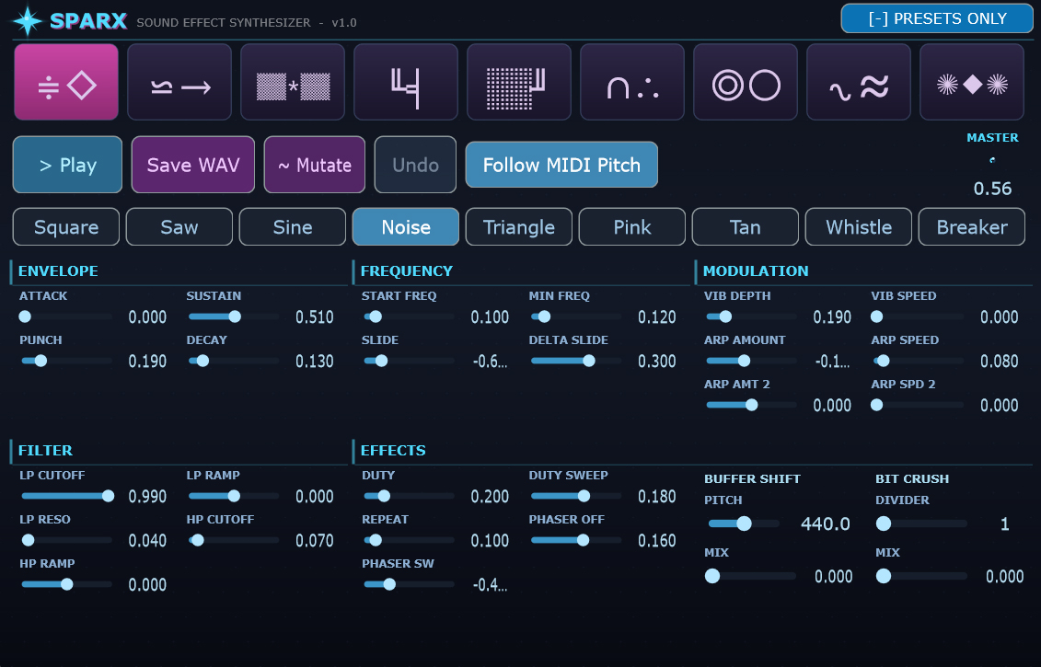Click the REPEAT slider
This screenshot has width=1041, height=667.
coord(409,540)
